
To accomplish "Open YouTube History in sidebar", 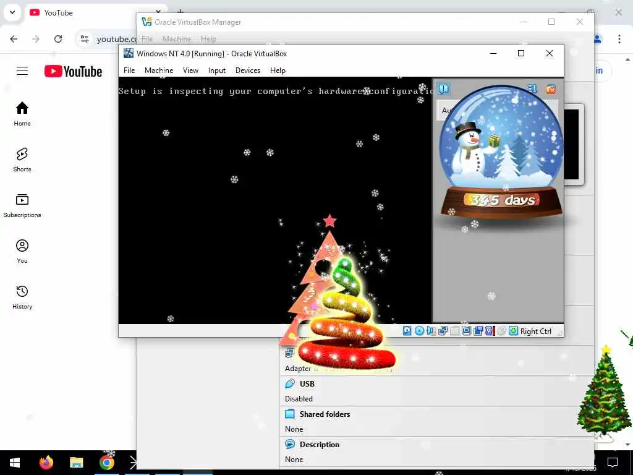I will point(22,297).
